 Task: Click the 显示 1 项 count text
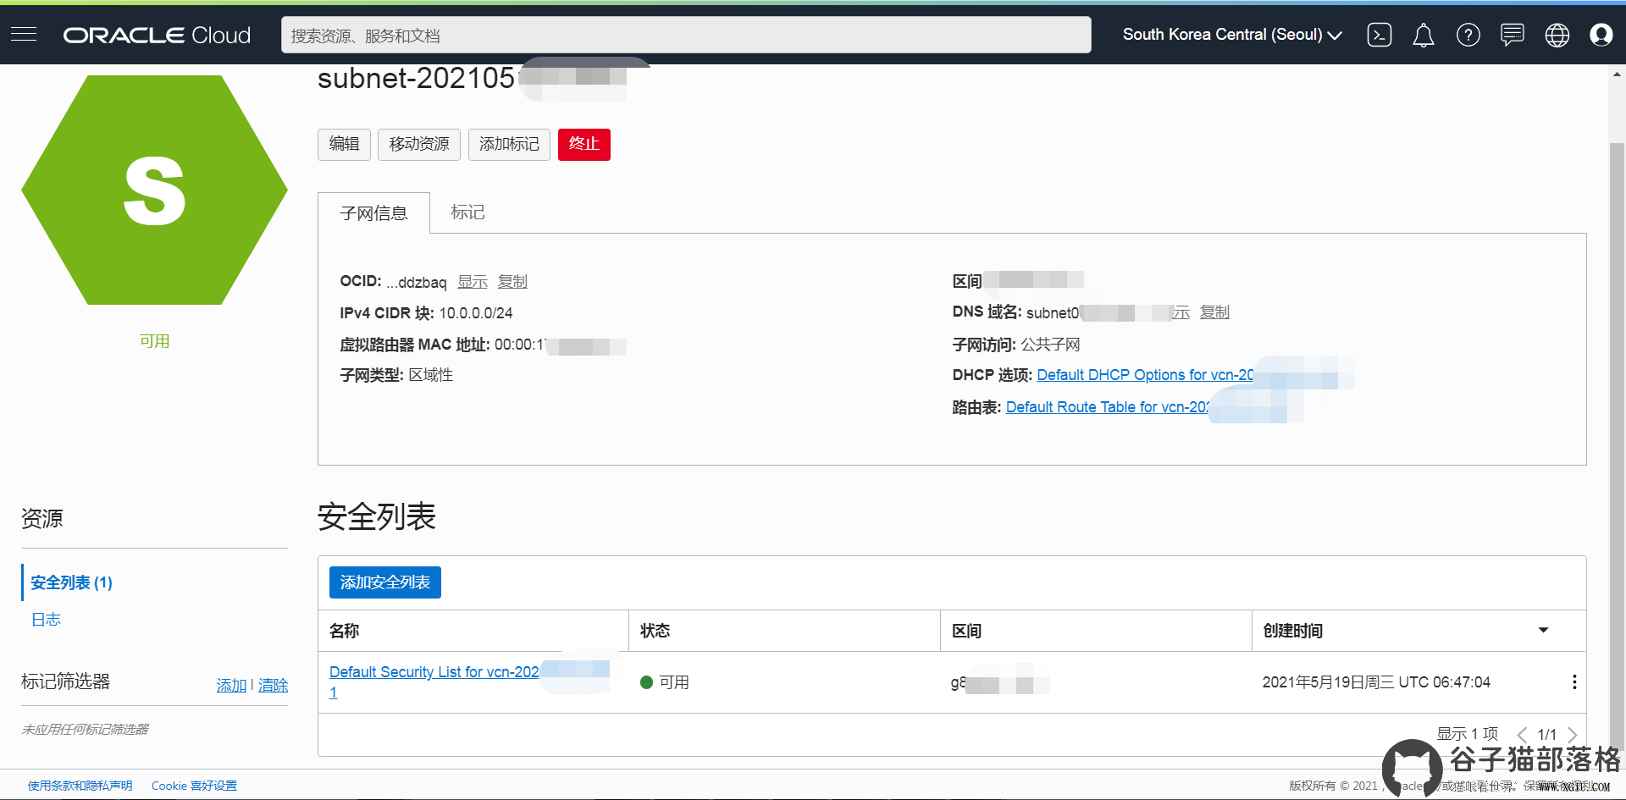coord(1468,734)
